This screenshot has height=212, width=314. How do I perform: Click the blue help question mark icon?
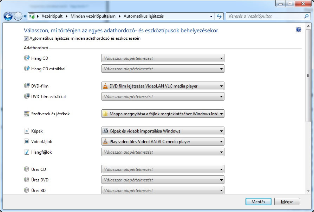(299, 30)
